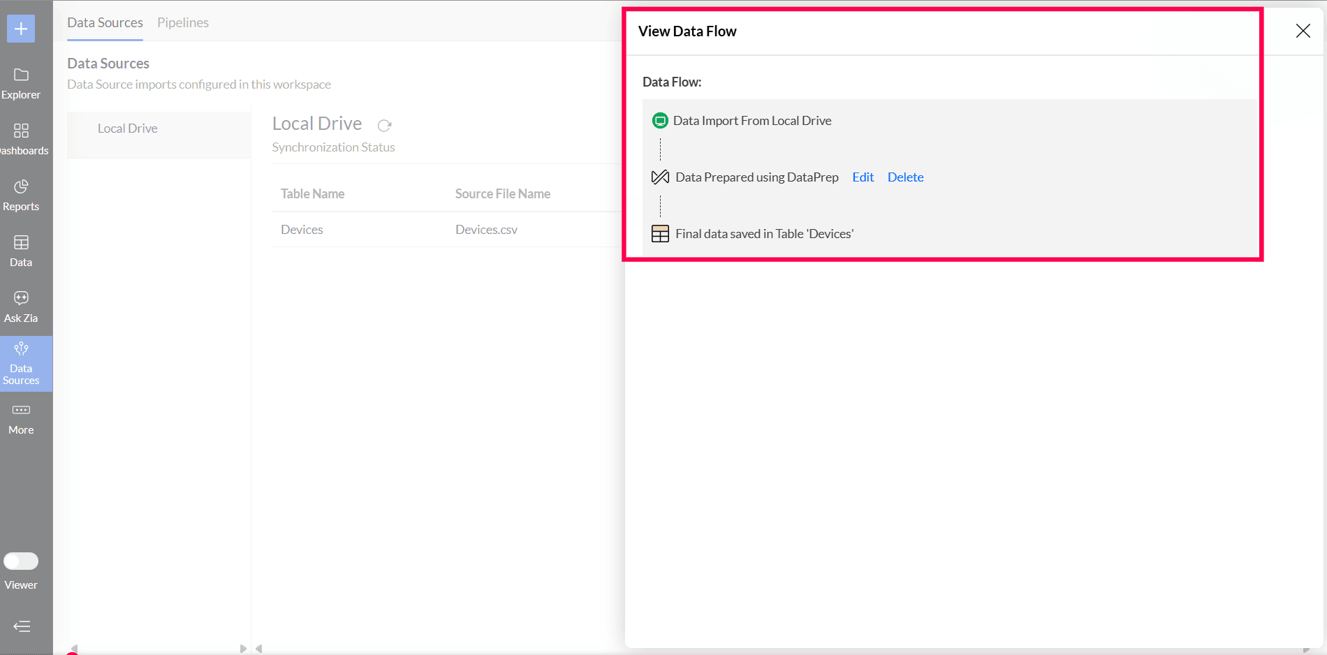Click the Local Drive refresh sync icon

click(x=384, y=126)
